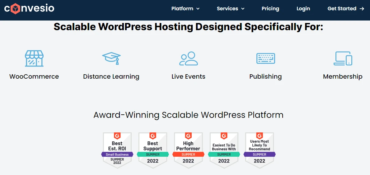
Task: Open the High Performer badge
Action: point(188,150)
